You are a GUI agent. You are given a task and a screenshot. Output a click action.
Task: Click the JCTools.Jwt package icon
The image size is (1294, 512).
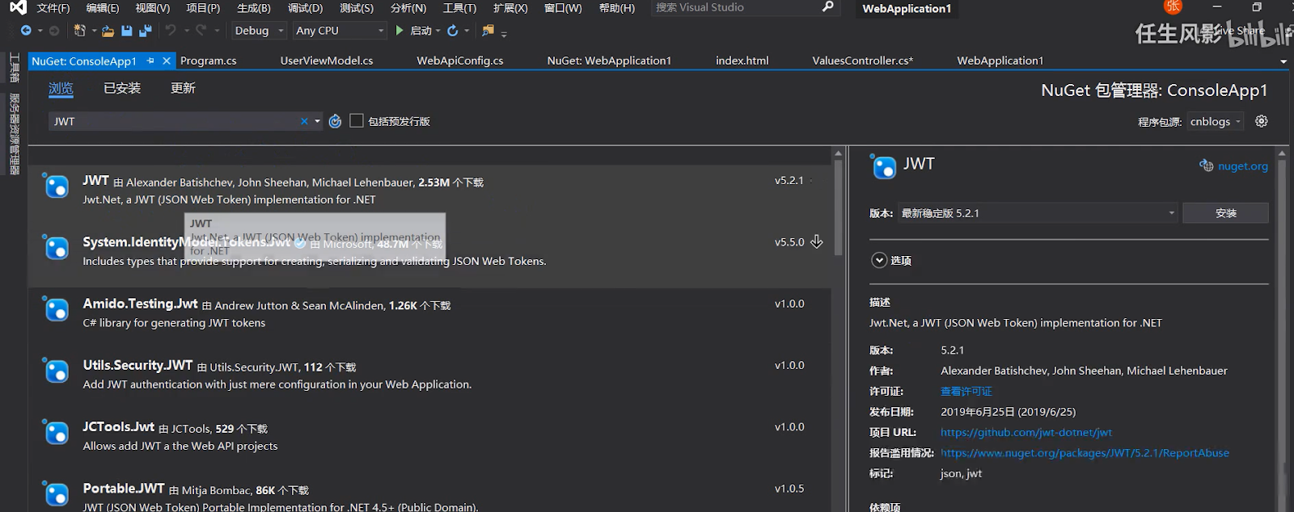tap(56, 432)
